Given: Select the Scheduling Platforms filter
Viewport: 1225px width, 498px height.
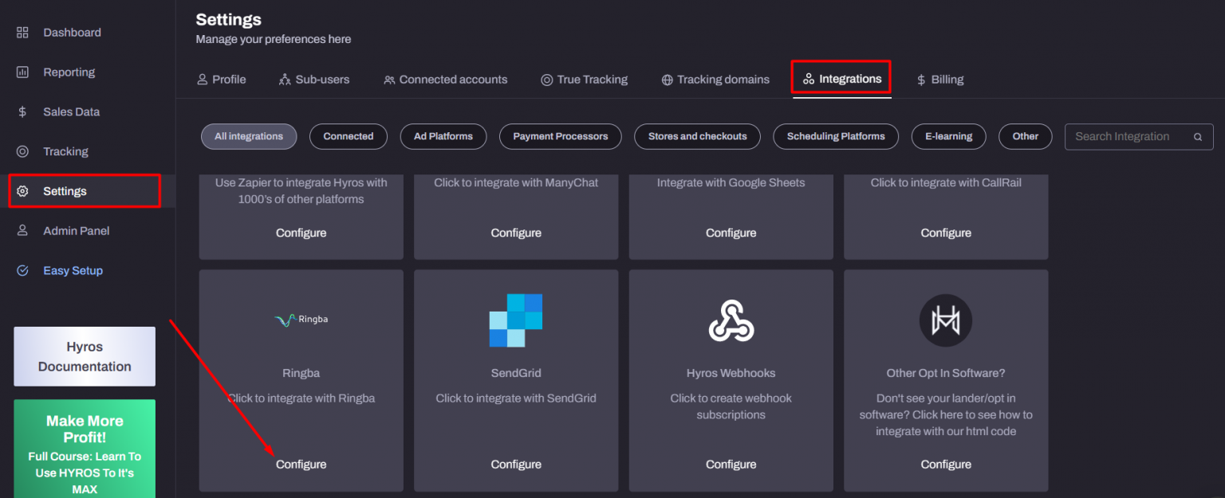Looking at the screenshot, I should pos(836,136).
